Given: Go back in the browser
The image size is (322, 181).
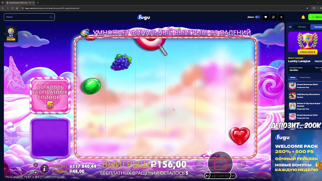Looking at the screenshot, I should (3, 8).
